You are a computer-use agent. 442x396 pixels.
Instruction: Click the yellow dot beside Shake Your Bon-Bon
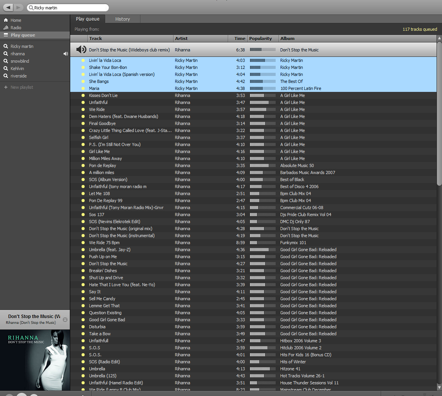pyautogui.click(x=83, y=67)
